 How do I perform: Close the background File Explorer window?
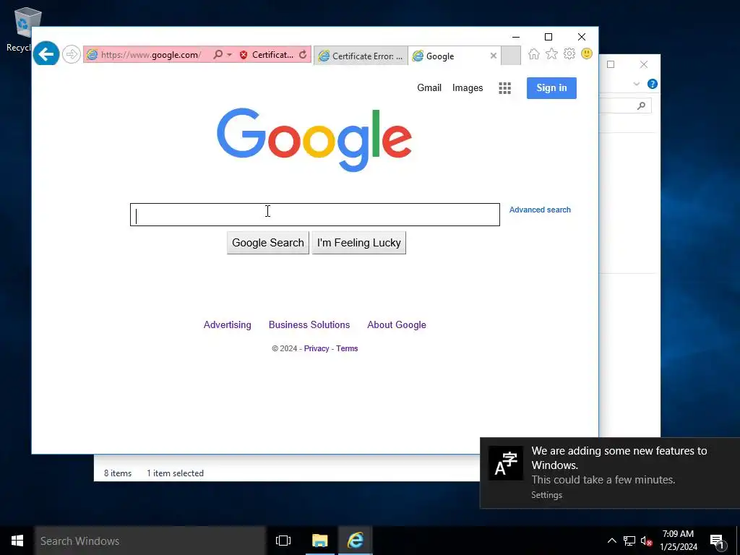(x=644, y=64)
